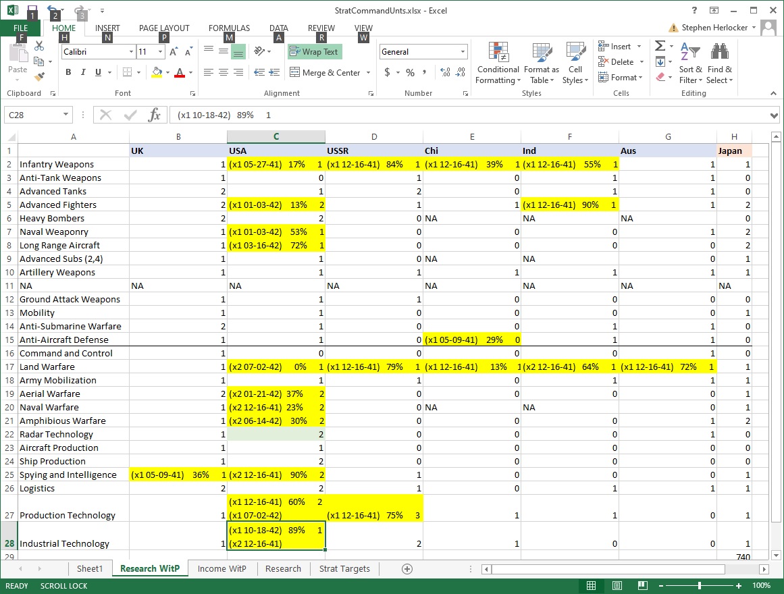Toggle Bold formatting
Screen dimensions: 784x594
coord(68,72)
